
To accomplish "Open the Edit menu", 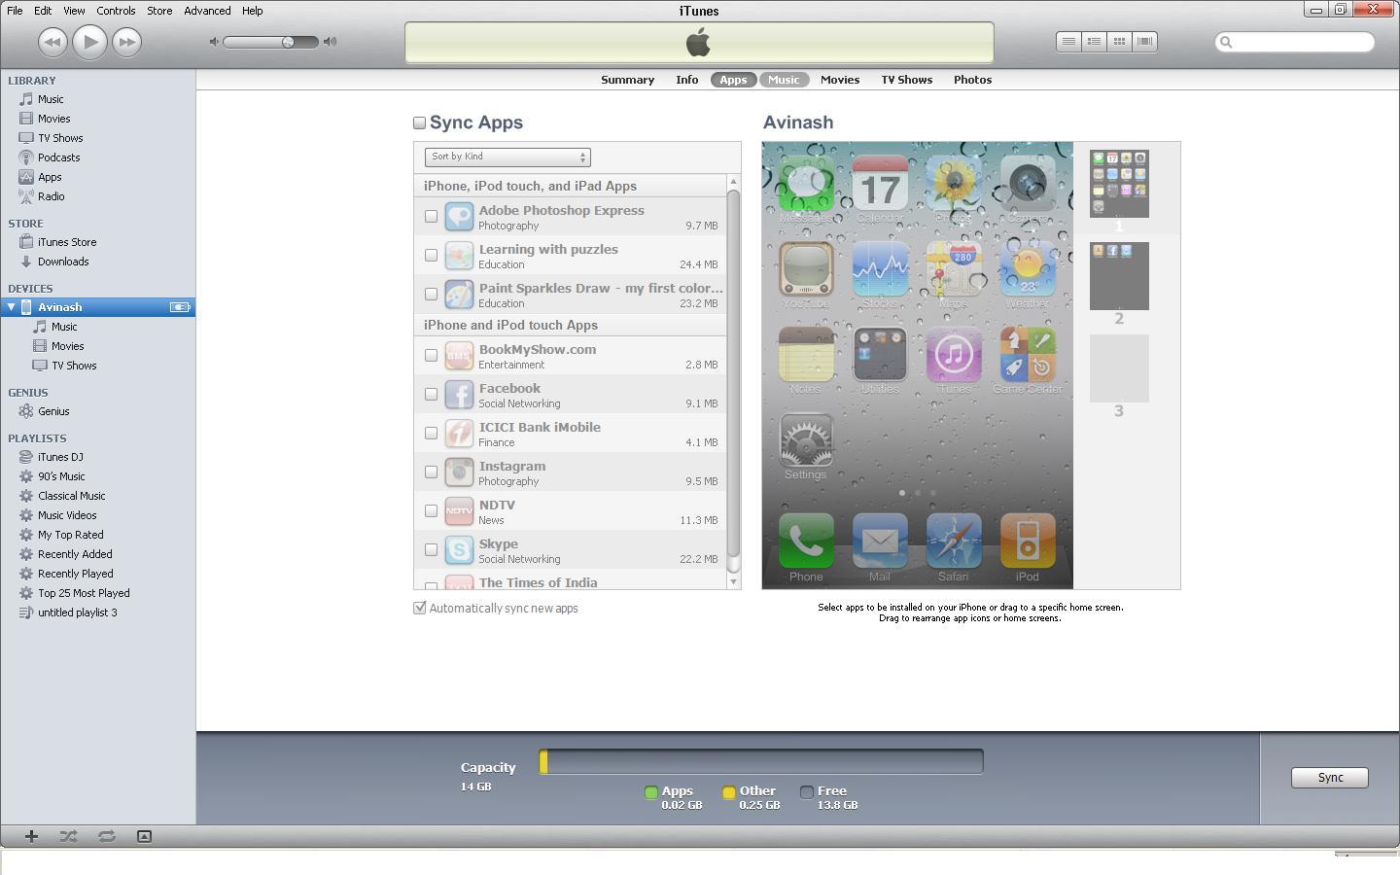I will click(43, 11).
